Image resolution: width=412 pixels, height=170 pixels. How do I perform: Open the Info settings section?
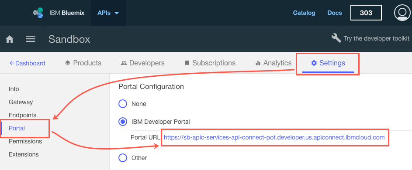(14, 89)
